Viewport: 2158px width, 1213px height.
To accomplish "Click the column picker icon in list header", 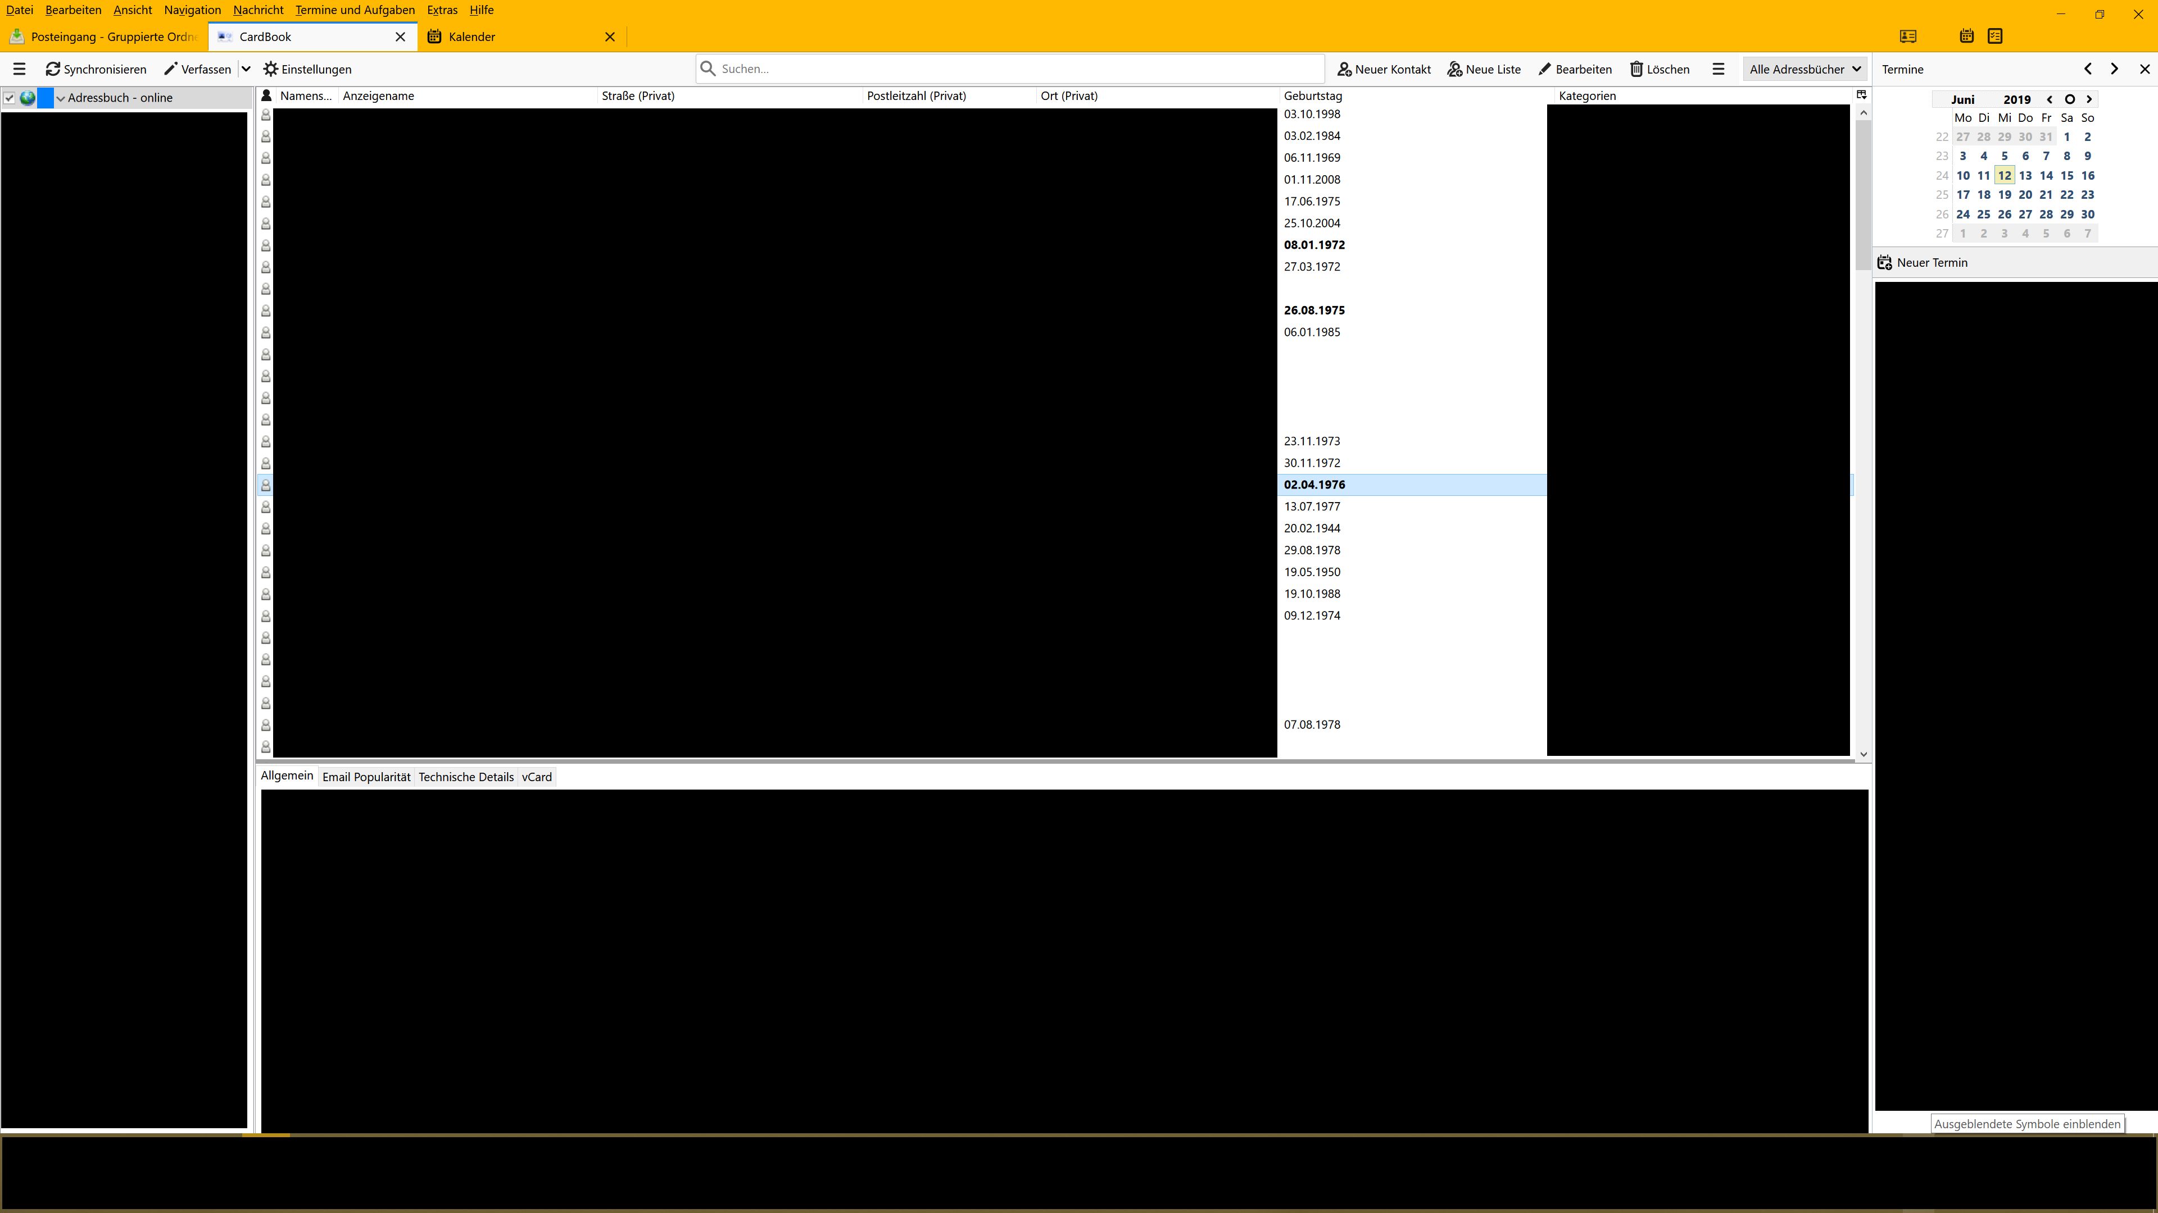I will pyautogui.click(x=1861, y=94).
